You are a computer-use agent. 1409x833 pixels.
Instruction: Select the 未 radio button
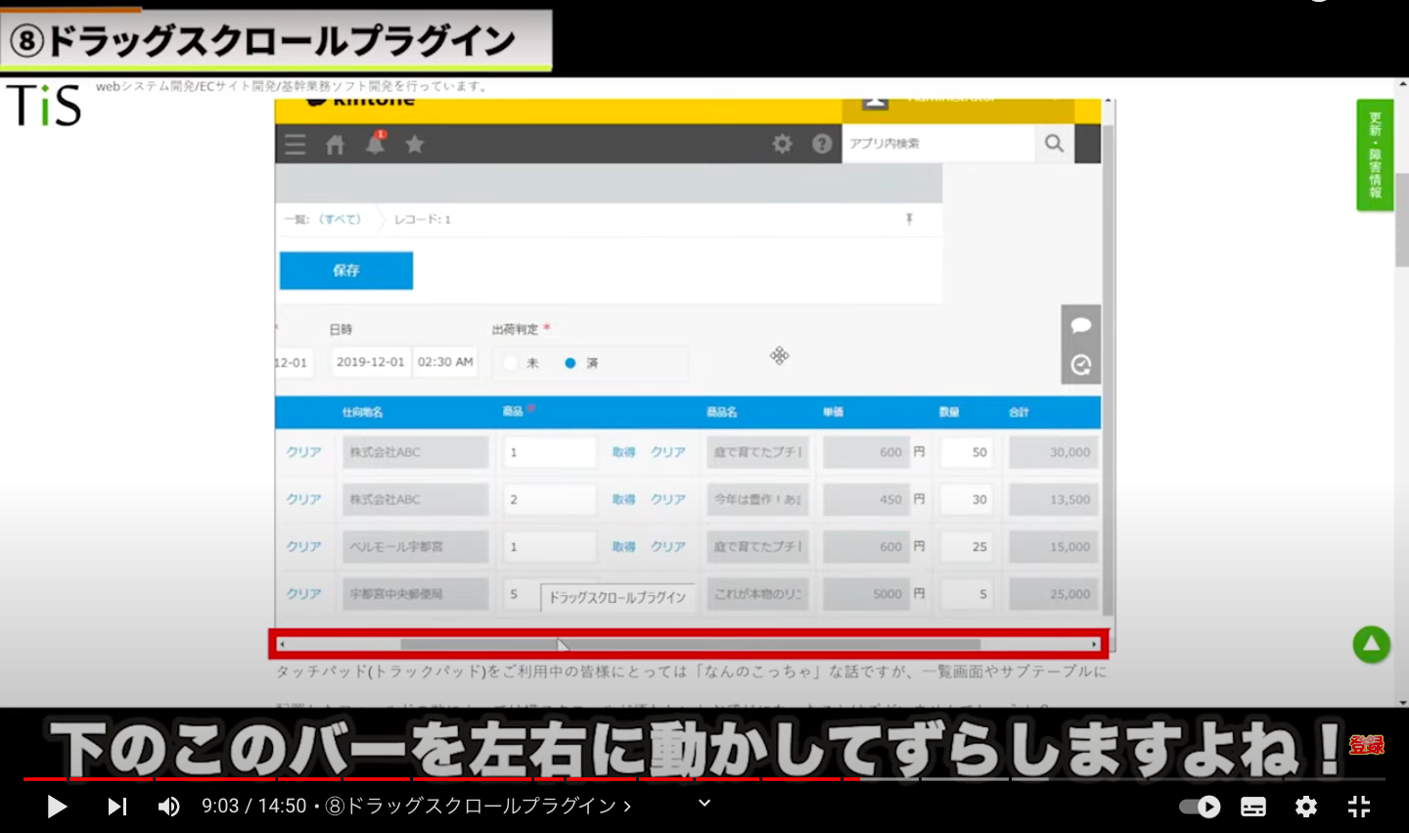511,363
